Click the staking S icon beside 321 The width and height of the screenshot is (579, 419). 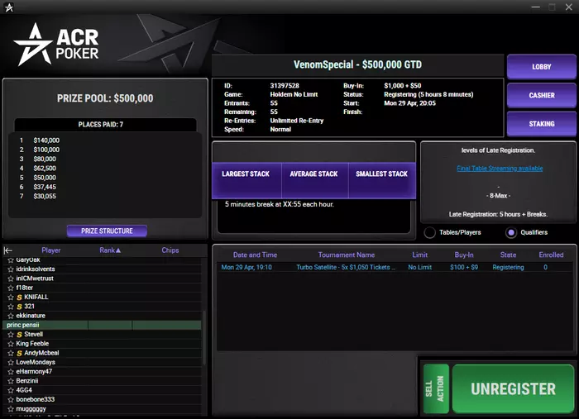20,307
